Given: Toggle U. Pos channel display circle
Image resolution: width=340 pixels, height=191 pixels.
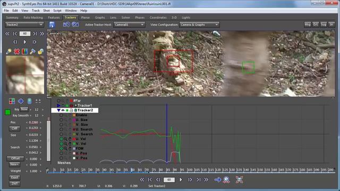Looking at the screenshot, I should coord(62,153).
